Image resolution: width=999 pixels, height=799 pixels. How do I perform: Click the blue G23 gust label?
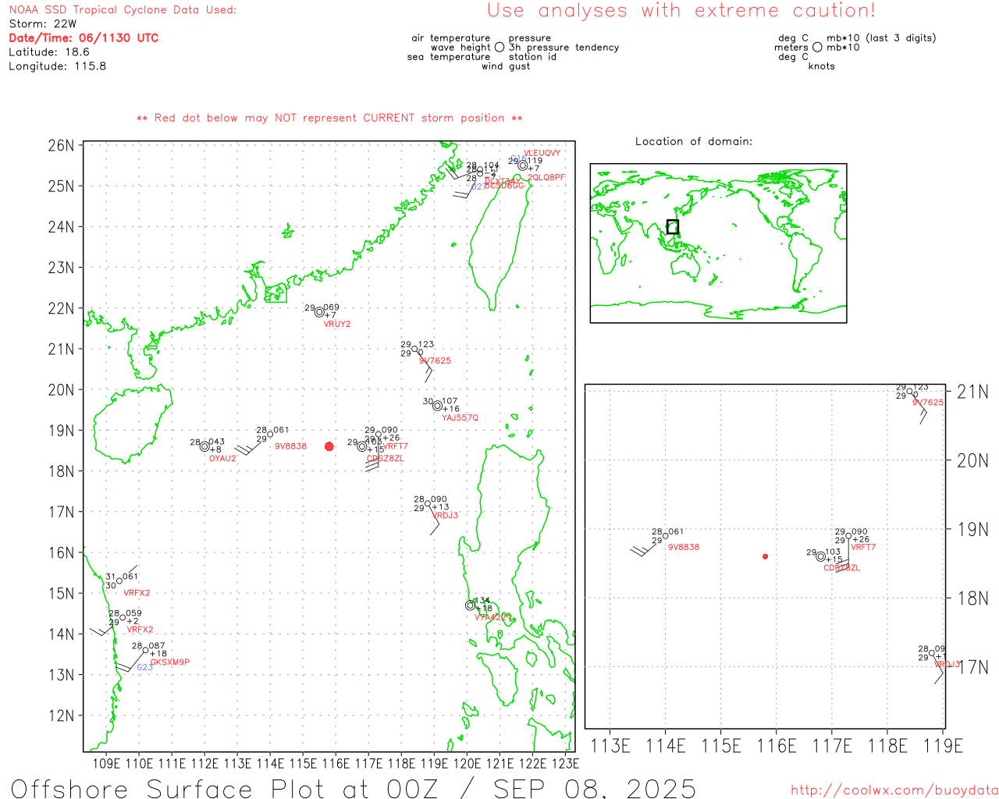pyautogui.click(x=145, y=667)
